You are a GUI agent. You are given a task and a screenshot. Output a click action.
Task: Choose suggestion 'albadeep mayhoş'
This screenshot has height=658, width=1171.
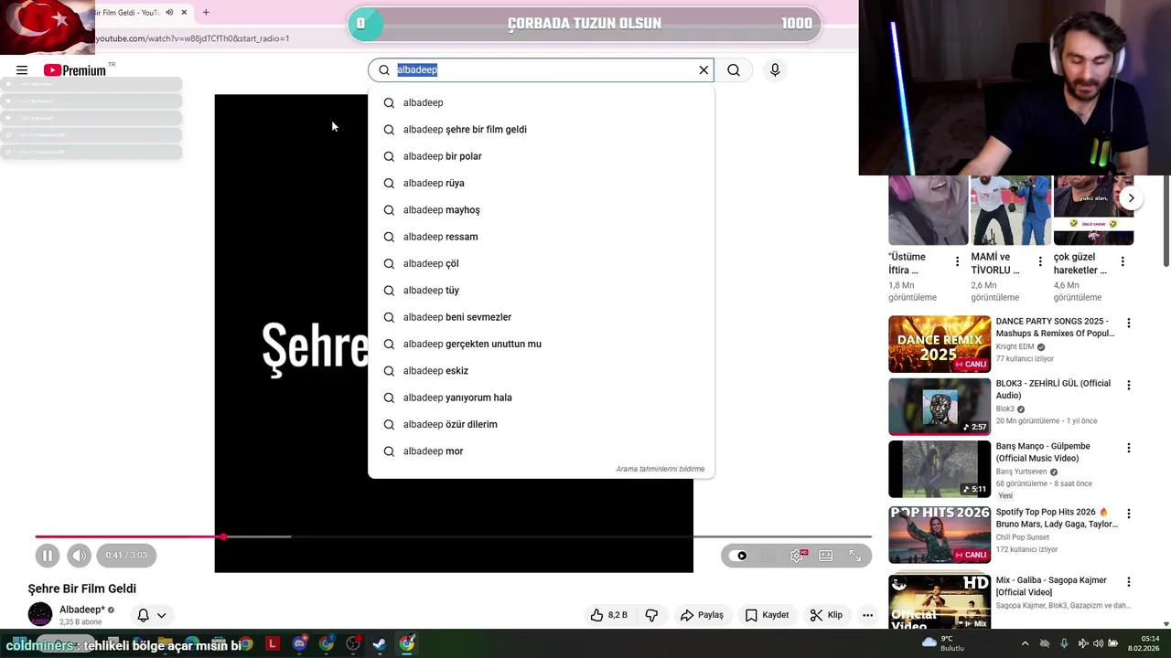click(x=541, y=210)
